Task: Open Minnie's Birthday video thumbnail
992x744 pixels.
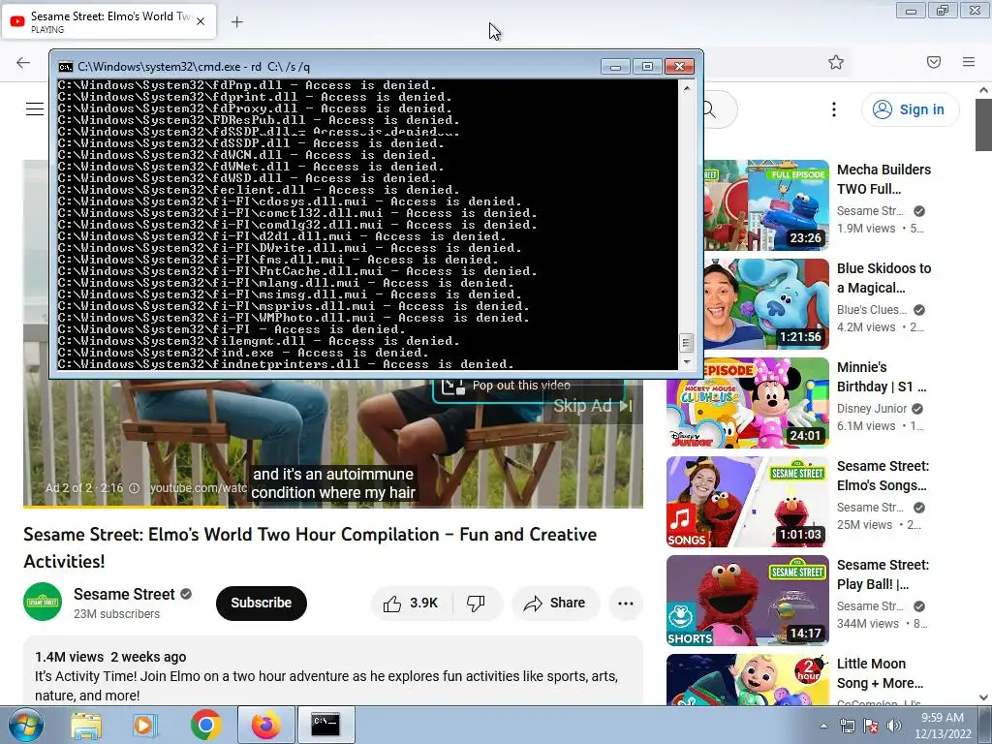Action: click(x=748, y=403)
